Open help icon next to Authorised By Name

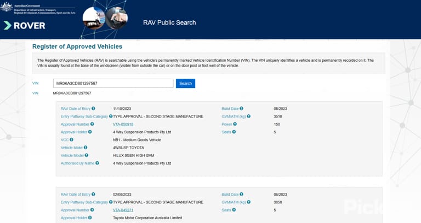click(x=97, y=163)
